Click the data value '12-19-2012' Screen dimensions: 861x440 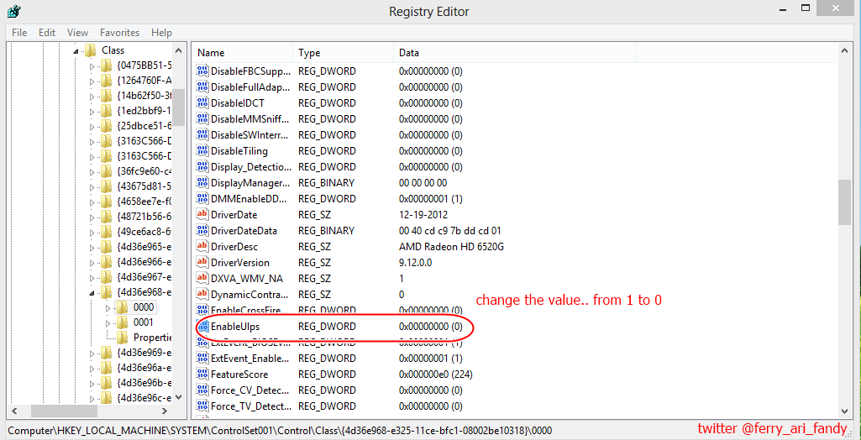point(423,214)
